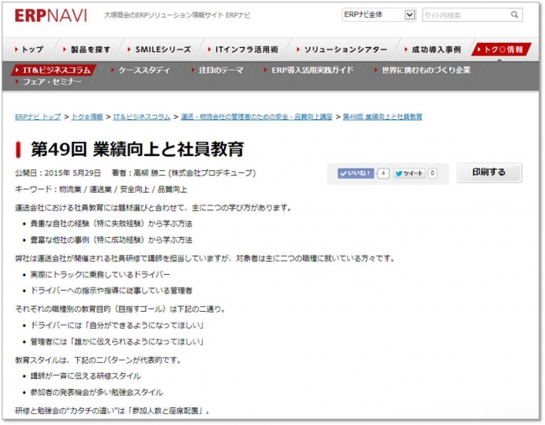
Task: Click the author name 高柳 勝二
Action: click(x=149, y=173)
